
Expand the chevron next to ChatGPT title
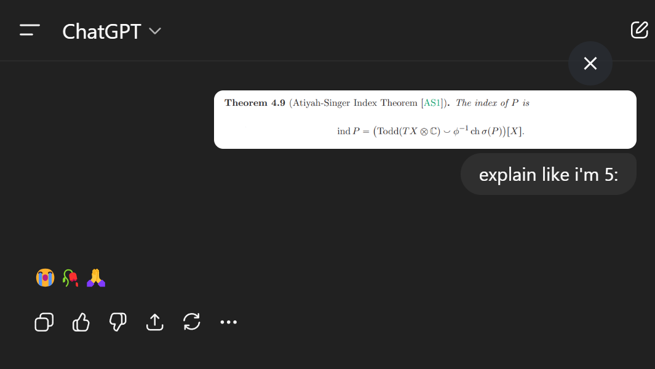pos(154,31)
